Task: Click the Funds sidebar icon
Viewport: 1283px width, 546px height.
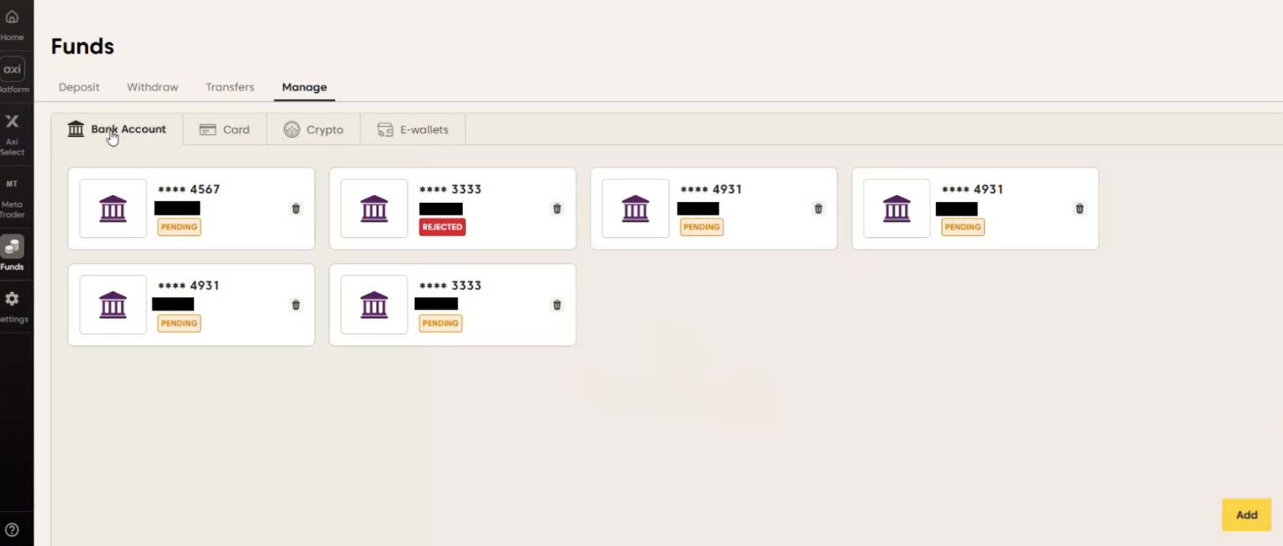Action: [12, 253]
